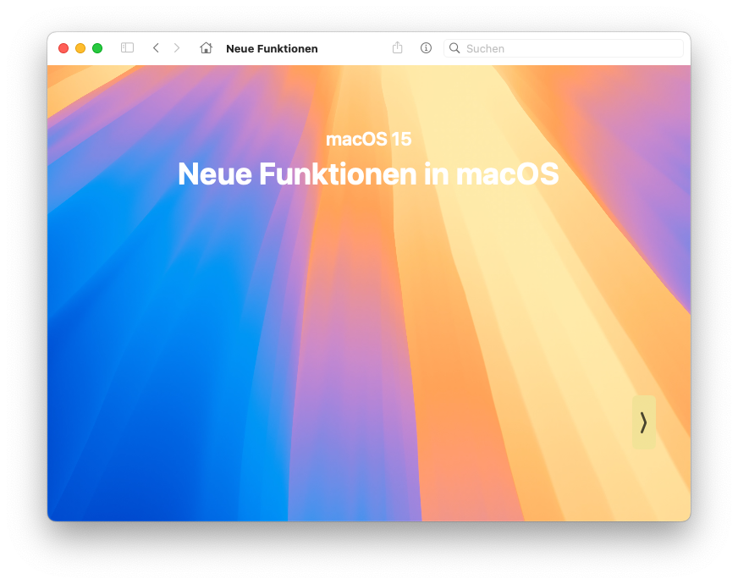The width and height of the screenshot is (738, 584).
Task: Click the Neue Funktionen window title
Action: click(272, 48)
